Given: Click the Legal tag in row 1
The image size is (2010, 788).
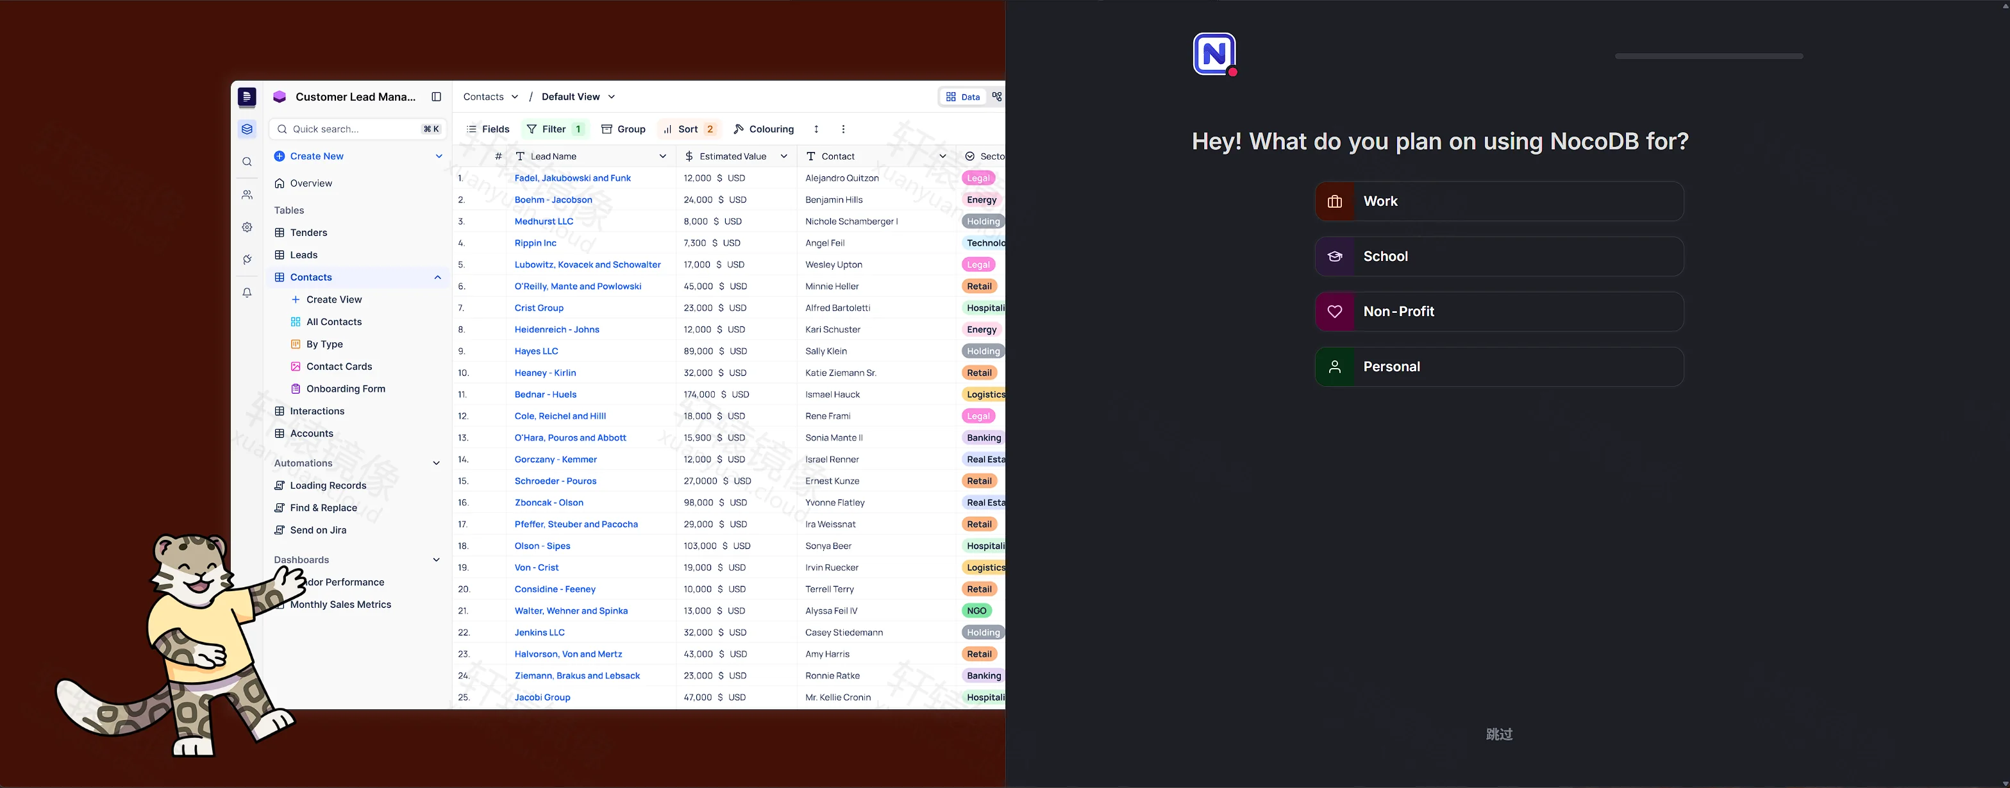Looking at the screenshot, I should (x=978, y=179).
